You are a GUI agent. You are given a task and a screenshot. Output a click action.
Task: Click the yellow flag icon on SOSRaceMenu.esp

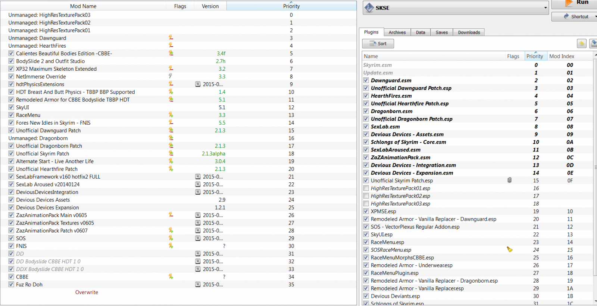[509, 249]
